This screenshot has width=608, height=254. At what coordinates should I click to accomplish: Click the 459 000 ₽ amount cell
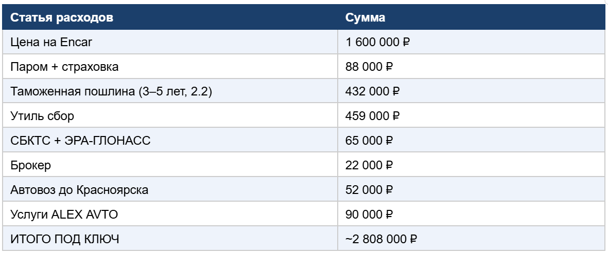pos(471,115)
